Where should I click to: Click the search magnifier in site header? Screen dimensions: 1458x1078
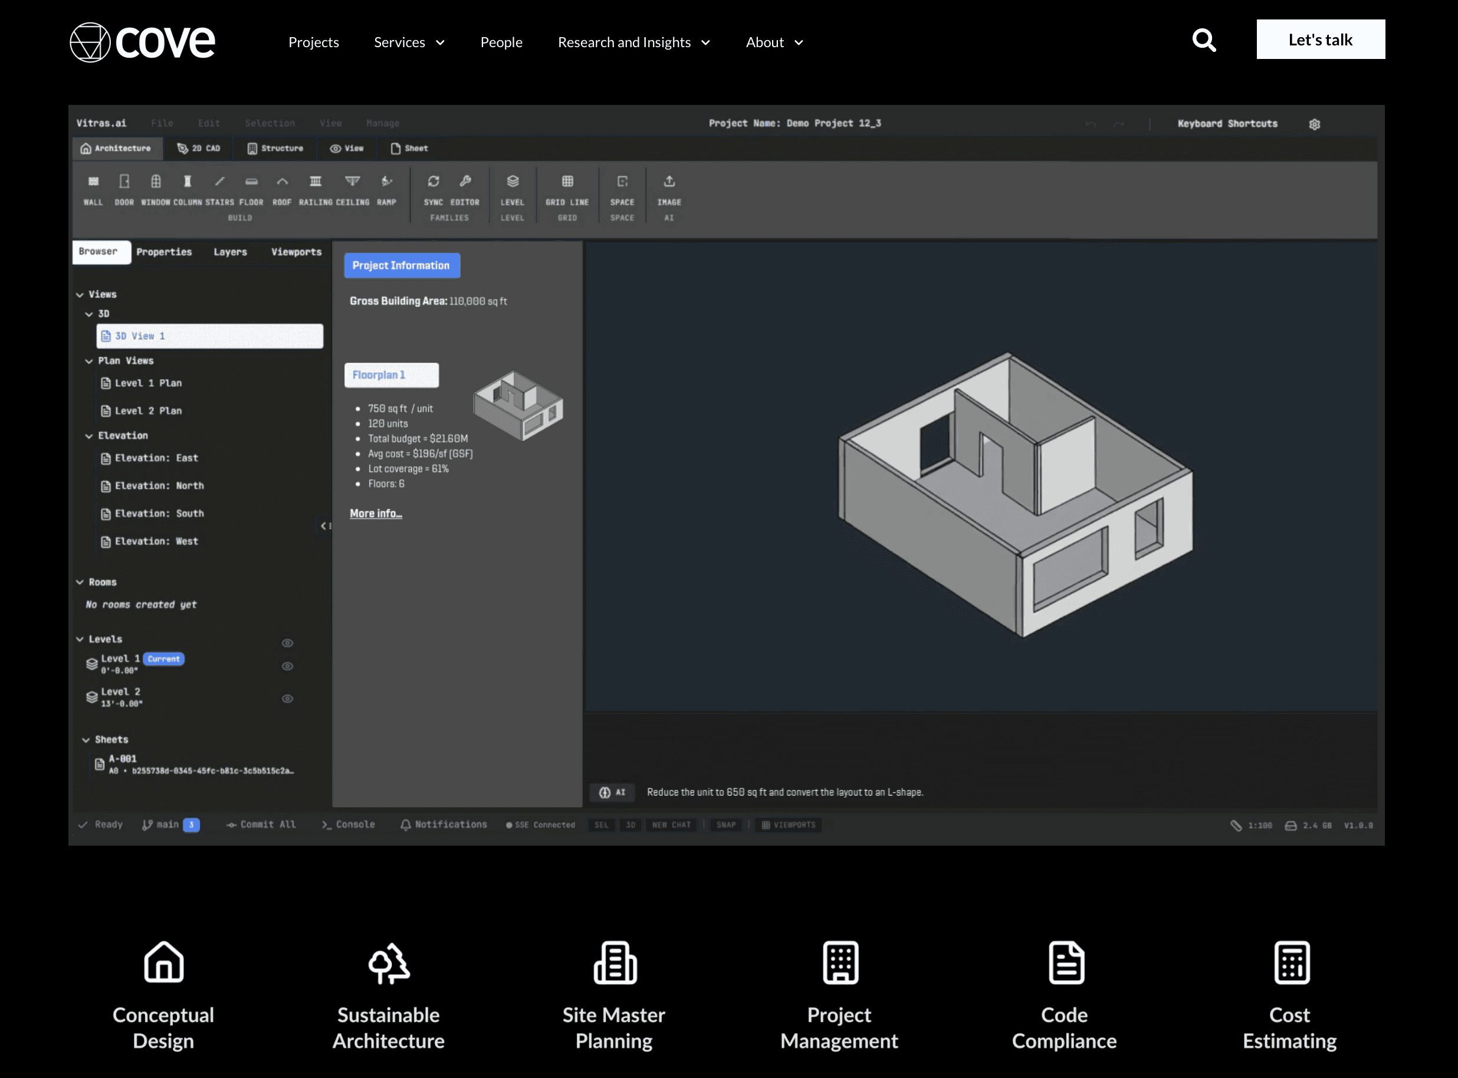[1204, 41]
